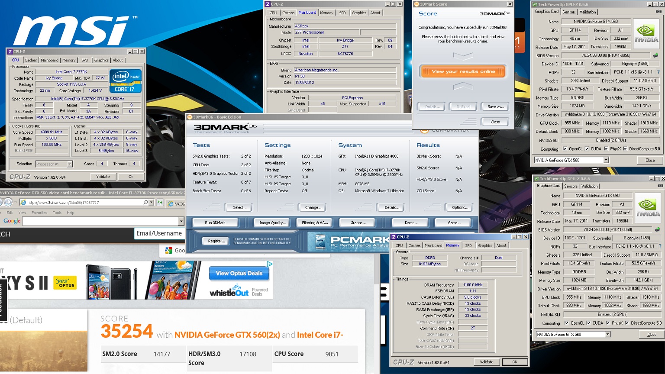Click the Internet Explorer forward navigation arrow

click(8, 202)
